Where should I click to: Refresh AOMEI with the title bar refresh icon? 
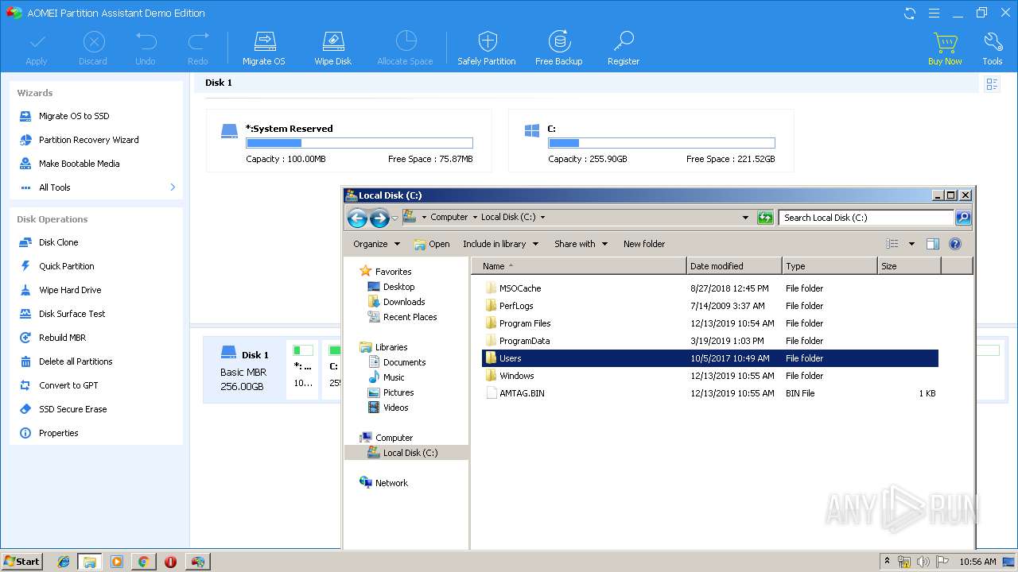tap(910, 13)
